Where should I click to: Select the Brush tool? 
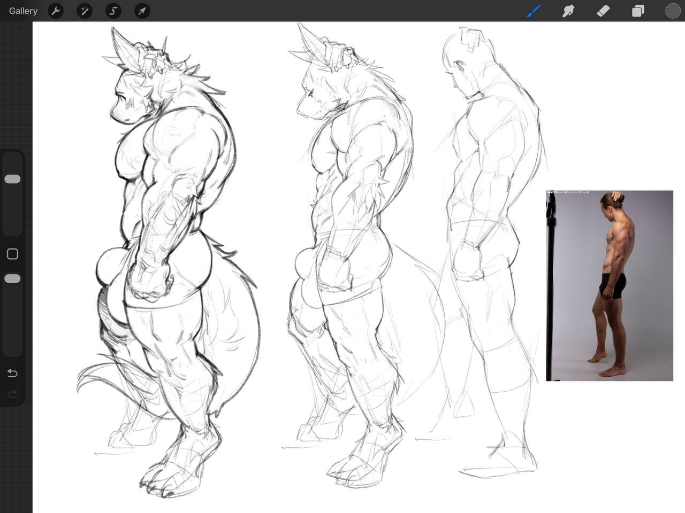tap(534, 11)
